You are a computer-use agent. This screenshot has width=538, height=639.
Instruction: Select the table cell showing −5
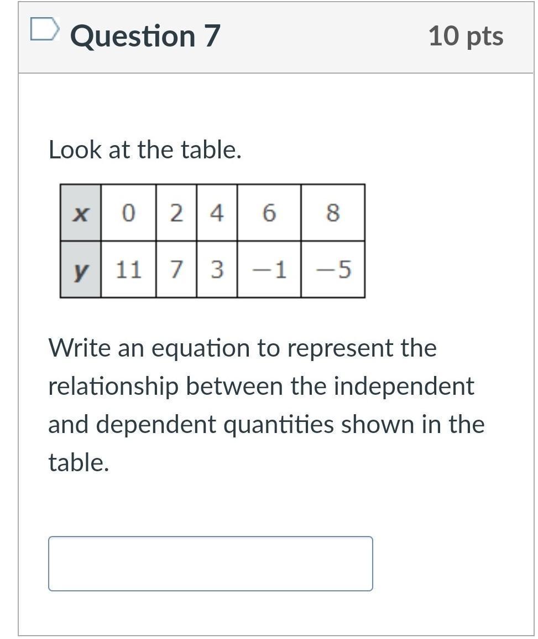(x=333, y=269)
